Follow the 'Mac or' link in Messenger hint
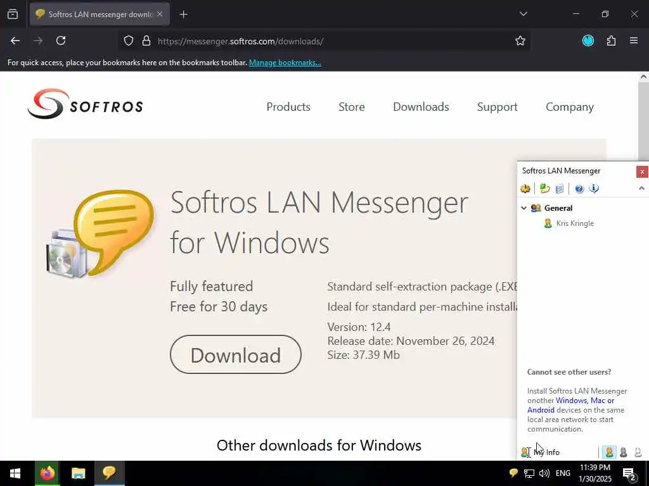 pyautogui.click(x=602, y=401)
